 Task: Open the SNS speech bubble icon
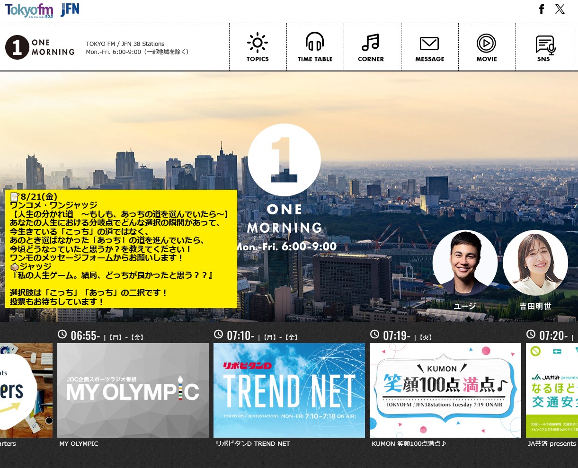point(545,45)
